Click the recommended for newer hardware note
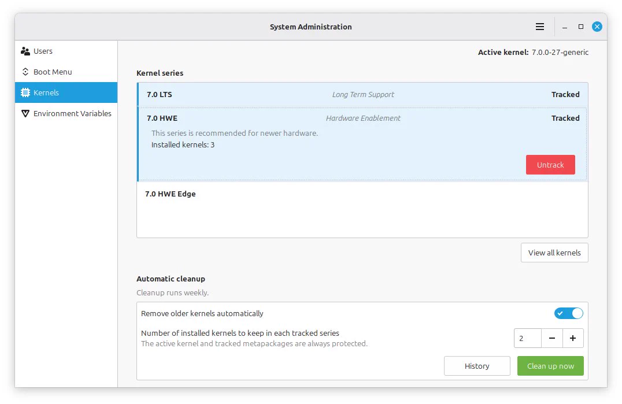 tap(235, 133)
